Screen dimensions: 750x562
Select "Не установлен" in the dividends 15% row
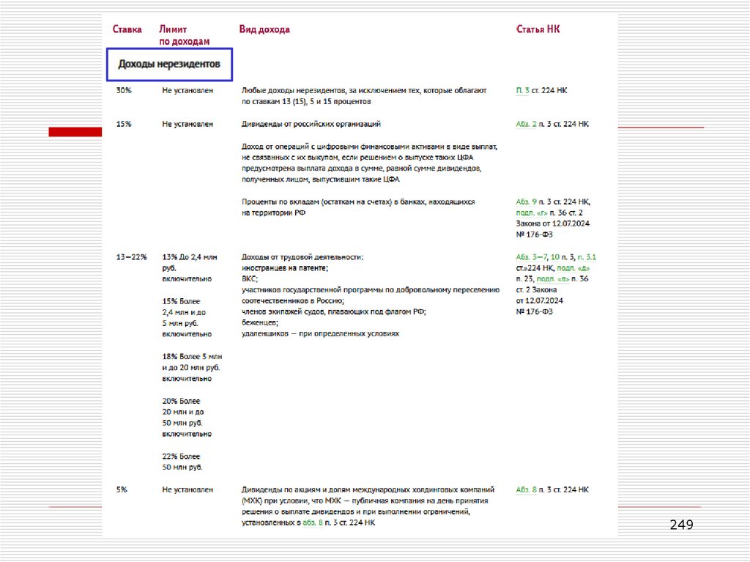187,124
